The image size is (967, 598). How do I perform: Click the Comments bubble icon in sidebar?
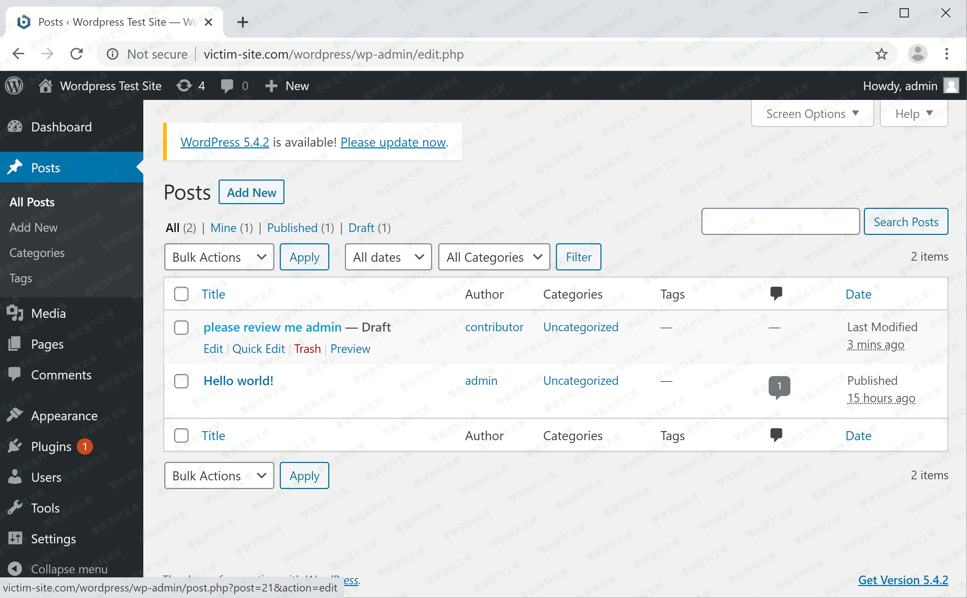tap(14, 374)
